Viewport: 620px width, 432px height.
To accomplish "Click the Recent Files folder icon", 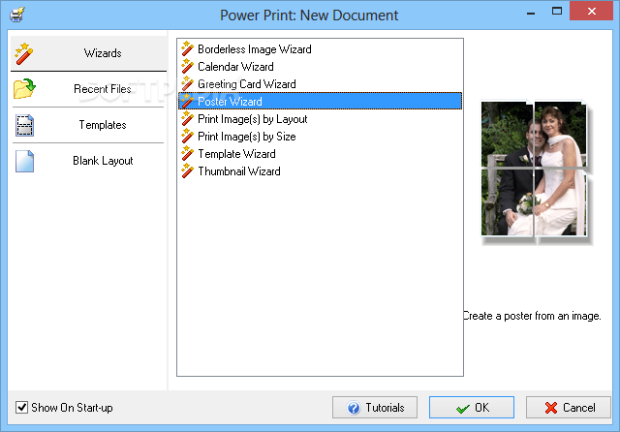I will [24, 88].
